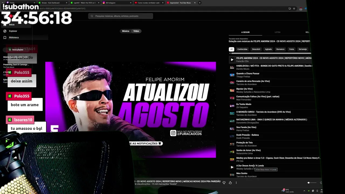Switch to LipinhO Watch the VOD tab

coord(85,3)
